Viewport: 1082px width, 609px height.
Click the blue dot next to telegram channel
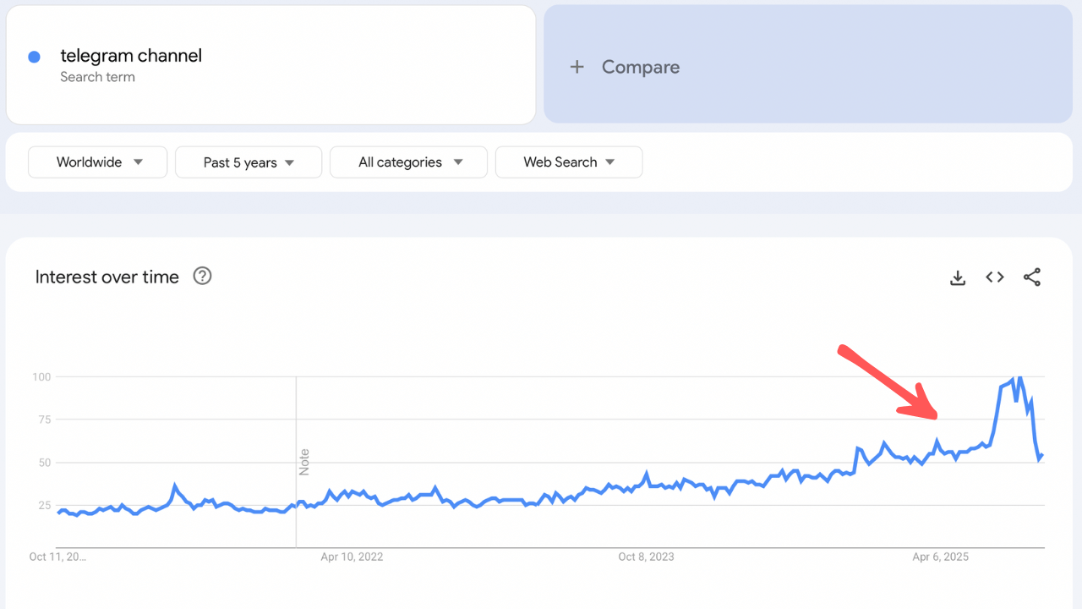[35, 57]
